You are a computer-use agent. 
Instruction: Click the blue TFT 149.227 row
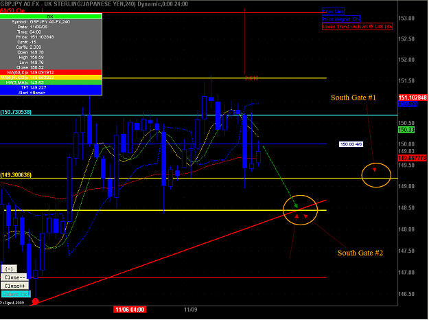51,88
